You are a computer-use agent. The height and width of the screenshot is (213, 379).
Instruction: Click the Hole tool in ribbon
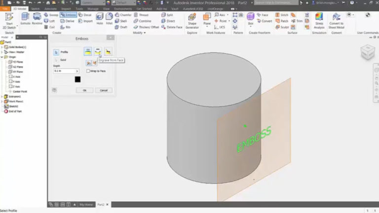(99, 18)
